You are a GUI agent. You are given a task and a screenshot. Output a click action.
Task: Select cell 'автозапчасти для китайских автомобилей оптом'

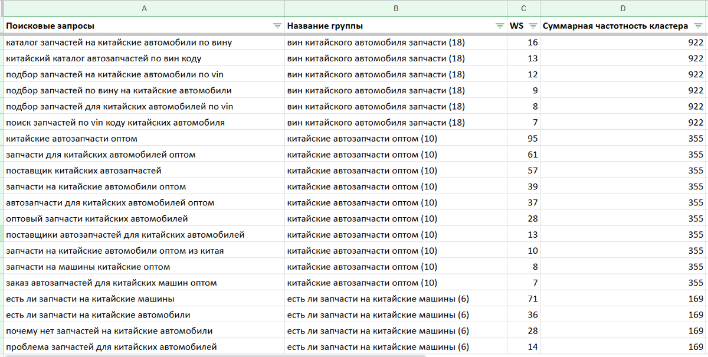(143, 202)
